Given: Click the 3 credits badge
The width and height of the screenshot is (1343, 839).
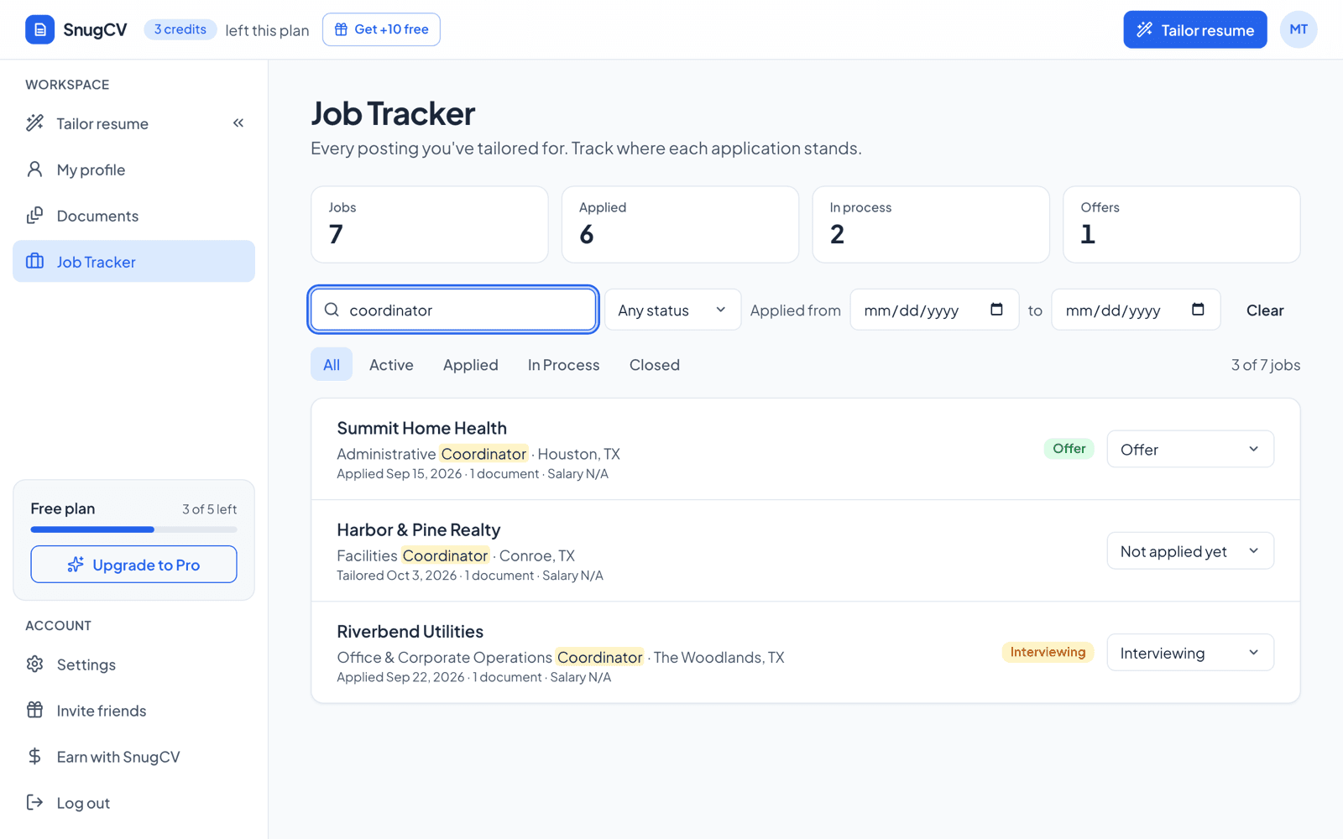Looking at the screenshot, I should pos(180,29).
